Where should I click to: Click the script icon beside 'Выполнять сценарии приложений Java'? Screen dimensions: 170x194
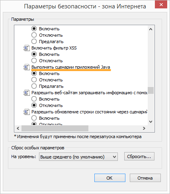tap(27, 67)
